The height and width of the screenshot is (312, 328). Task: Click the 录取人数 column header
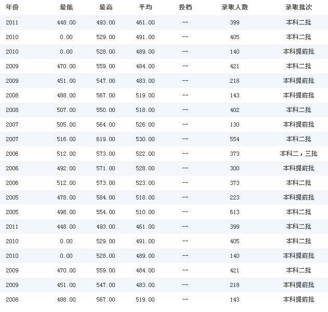[x=234, y=7]
